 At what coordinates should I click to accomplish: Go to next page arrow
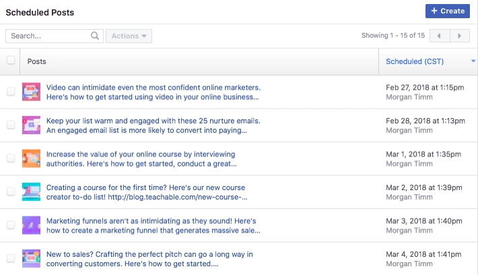(460, 36)
